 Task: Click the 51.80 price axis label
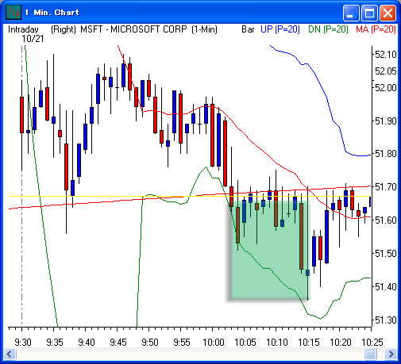click(x=386, y=153)
